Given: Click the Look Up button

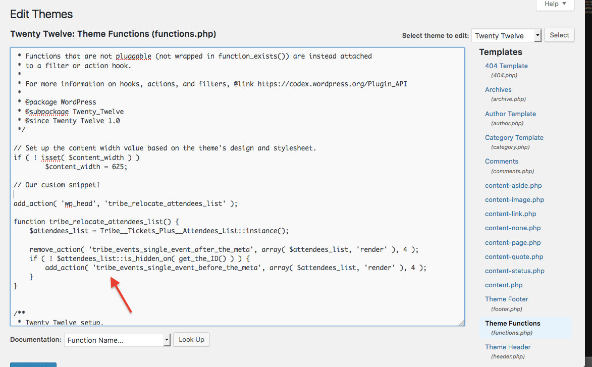Looking at the screenshot, I should coord(191,340).
